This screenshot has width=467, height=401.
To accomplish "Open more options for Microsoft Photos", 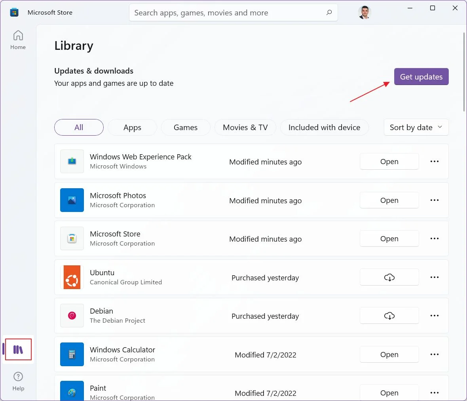I will [435, 200].
